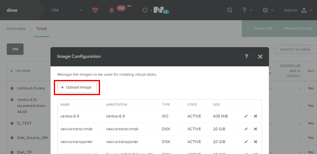Image resolution: width=317 pixels, height=154 pixels.
Task: Switch to the Overview tab
Action: tap(16, 29)
